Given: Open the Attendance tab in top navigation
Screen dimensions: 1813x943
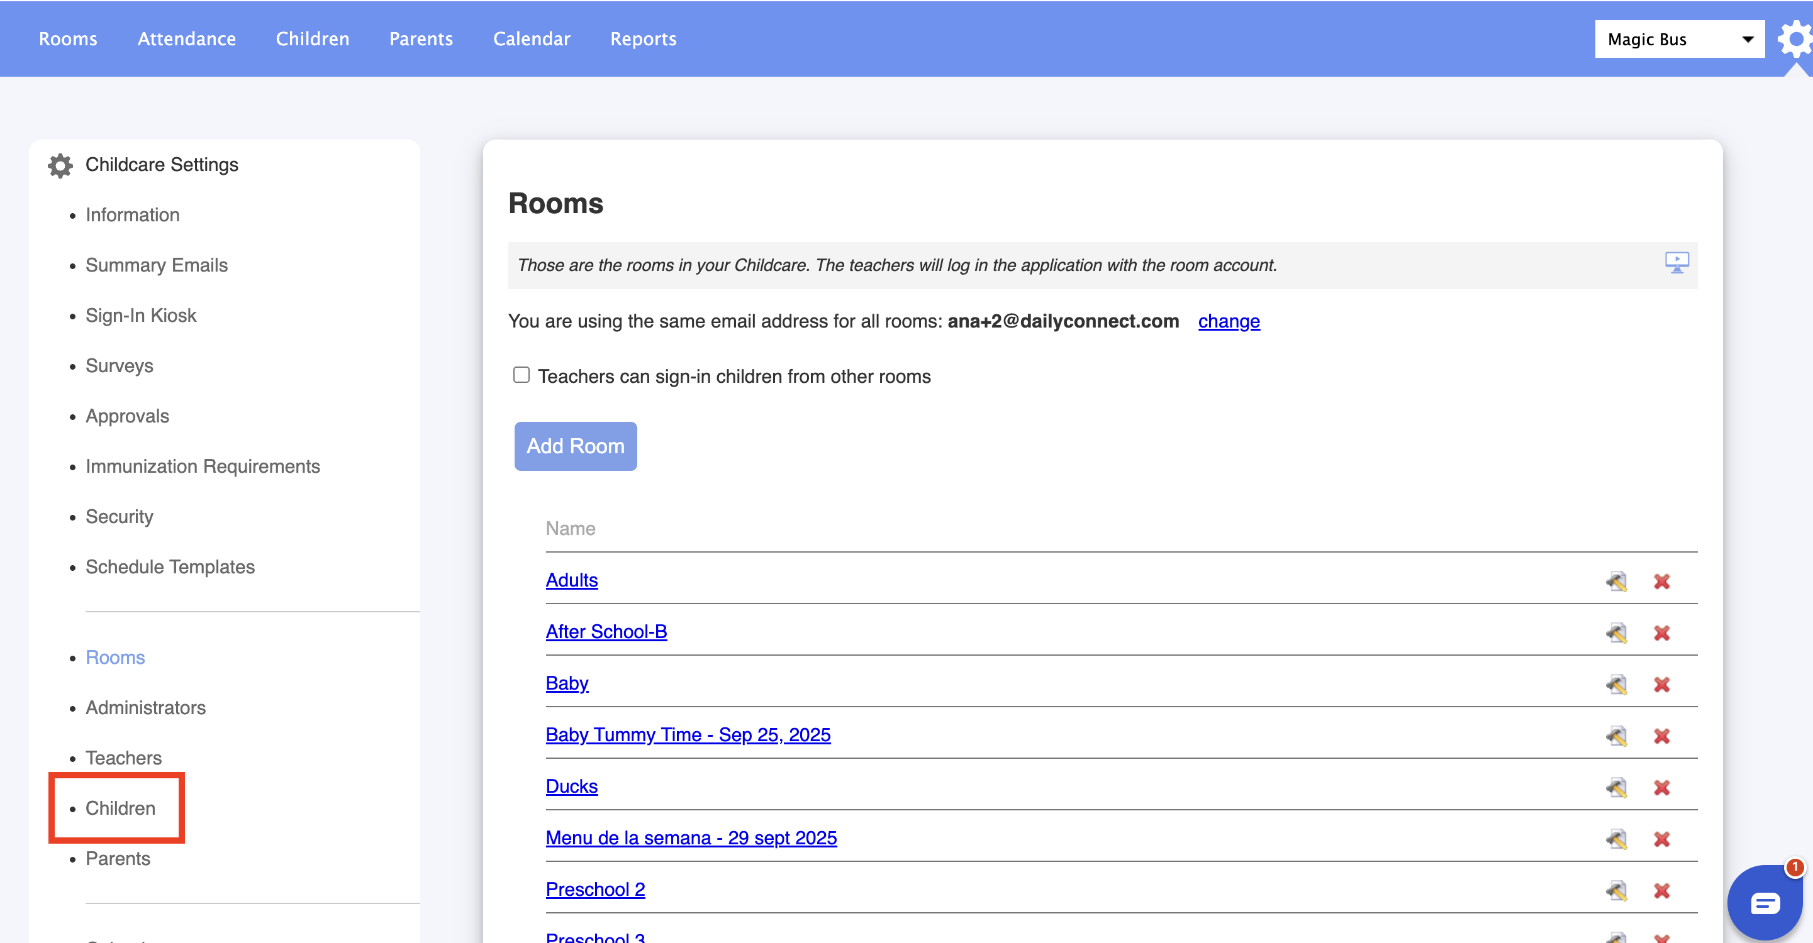Looking at the screenshot, I should [x=186, y=39].
